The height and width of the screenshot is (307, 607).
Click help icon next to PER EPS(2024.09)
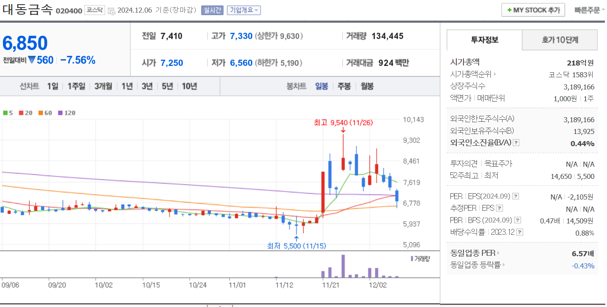[x=516, y=197]
